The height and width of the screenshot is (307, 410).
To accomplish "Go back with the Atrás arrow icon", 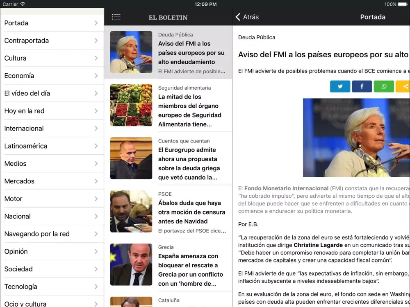I will tap(238, 17).
